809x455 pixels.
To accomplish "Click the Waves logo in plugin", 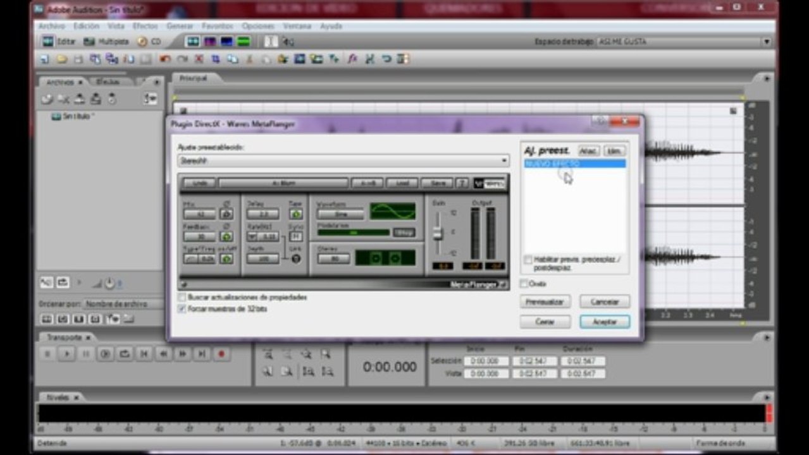I will (490, 183).
